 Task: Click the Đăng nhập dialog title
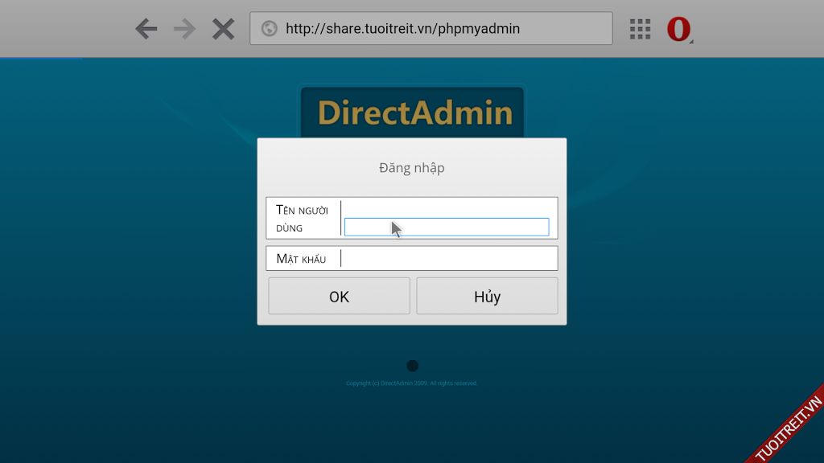click(412, 168)
